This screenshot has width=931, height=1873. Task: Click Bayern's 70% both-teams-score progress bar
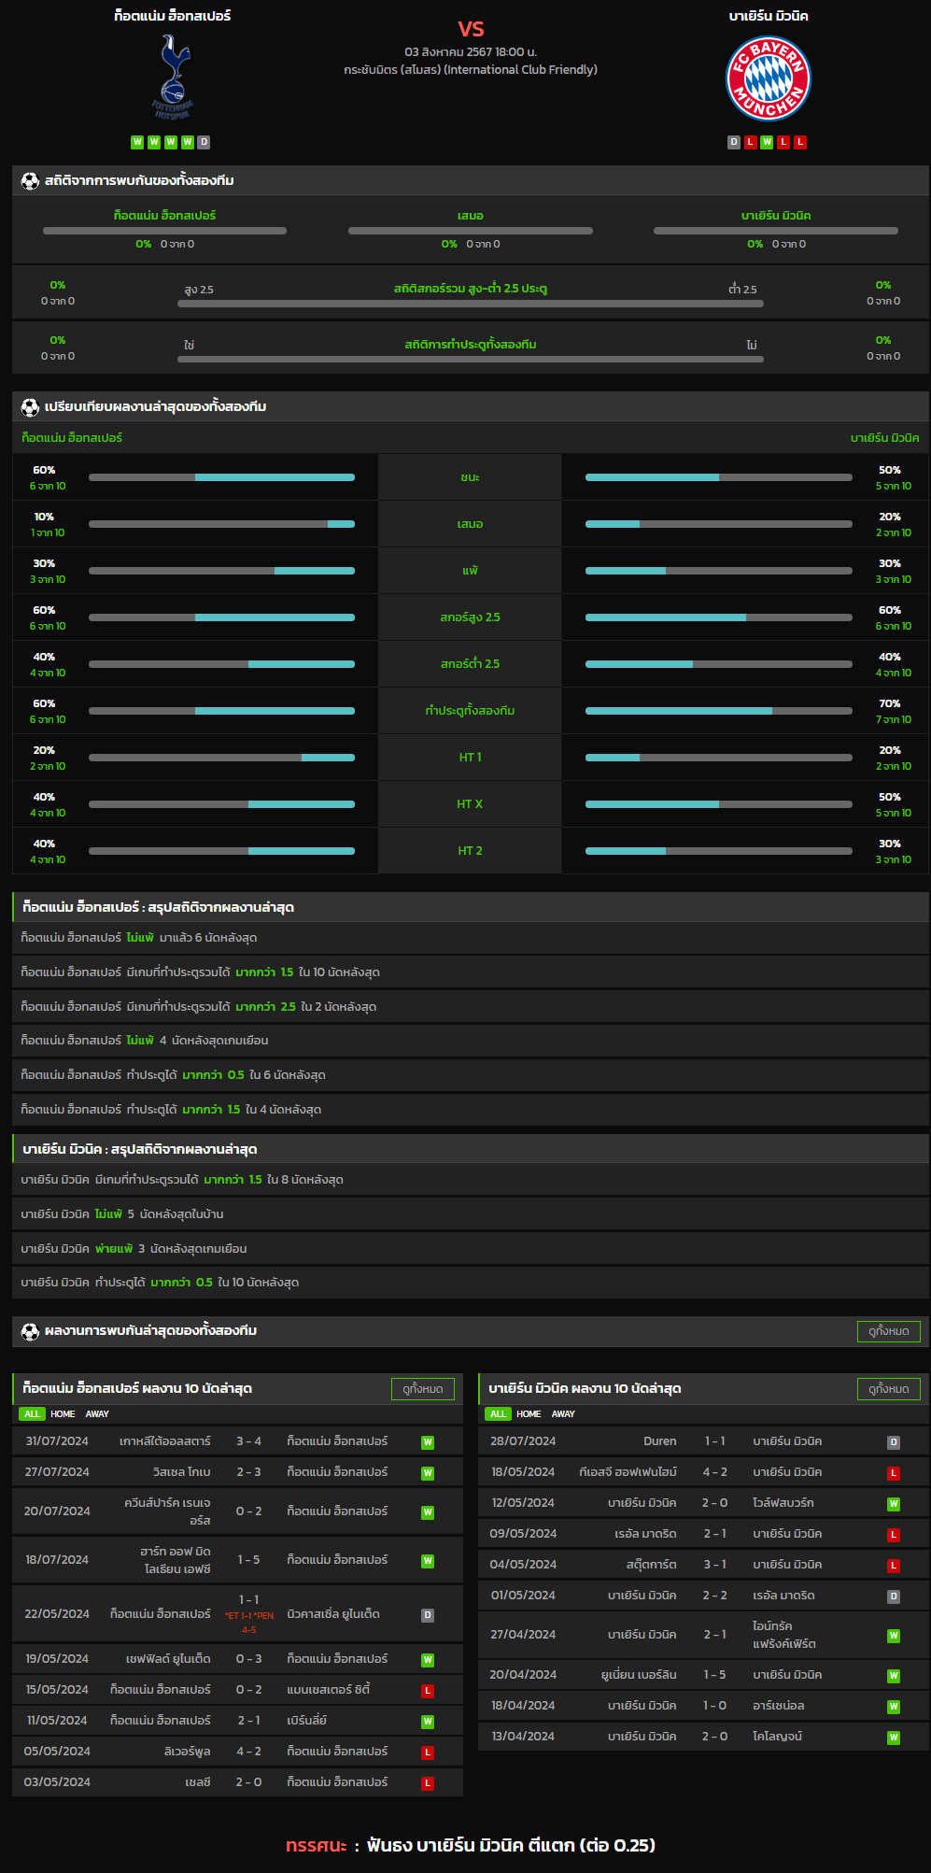[719, 711]
